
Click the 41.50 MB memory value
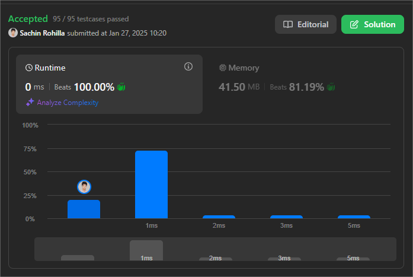[239, 87]
